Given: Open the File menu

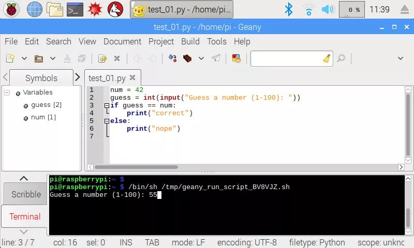Looking at the screenshot, I should tap(11, 41).
